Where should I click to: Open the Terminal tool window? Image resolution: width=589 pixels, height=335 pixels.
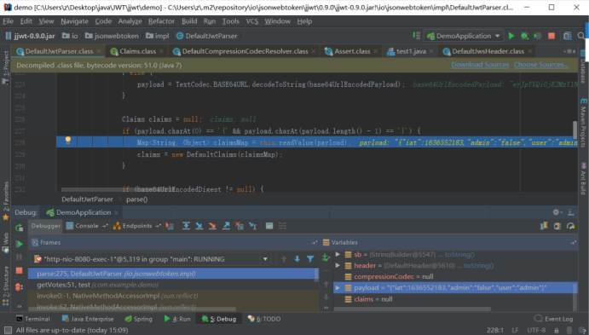click(32, 319)
